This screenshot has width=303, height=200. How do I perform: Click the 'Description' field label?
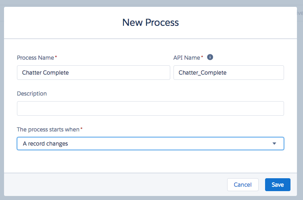click(32, 94)
